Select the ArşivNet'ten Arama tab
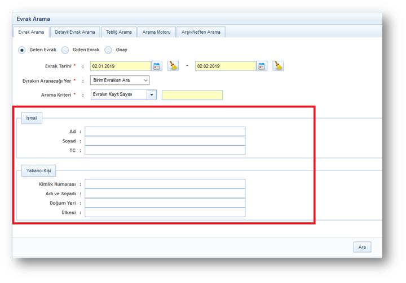This screenshot has height=283, width=406. click(201, 32)
